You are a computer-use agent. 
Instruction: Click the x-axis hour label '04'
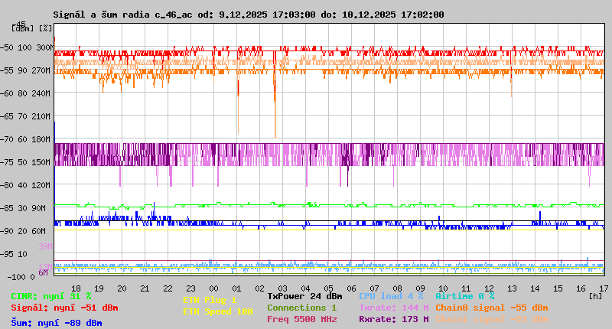(x=305, y=288)
